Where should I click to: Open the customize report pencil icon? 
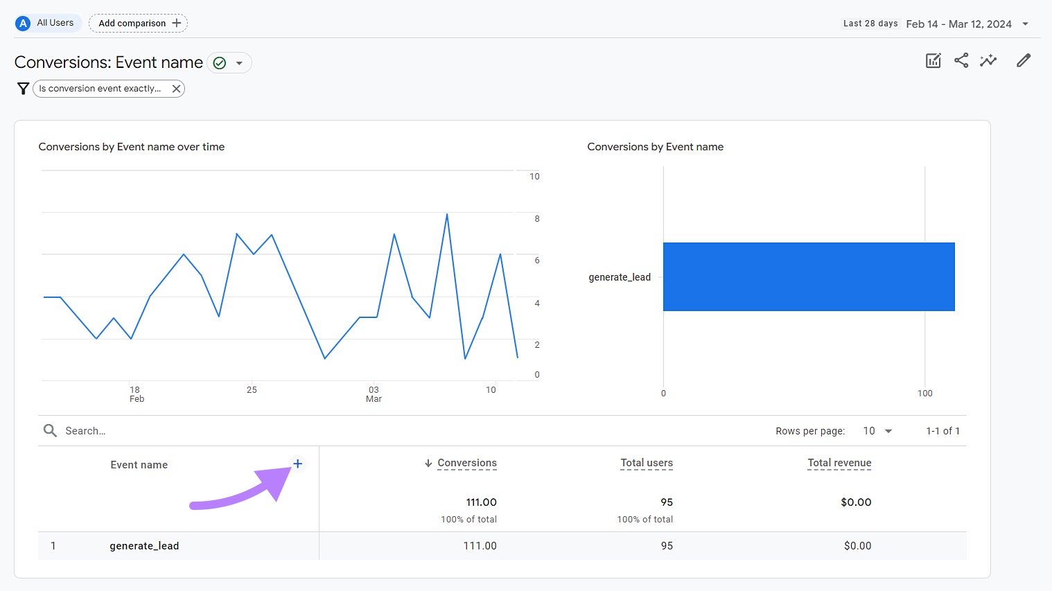coord(1023,60)
